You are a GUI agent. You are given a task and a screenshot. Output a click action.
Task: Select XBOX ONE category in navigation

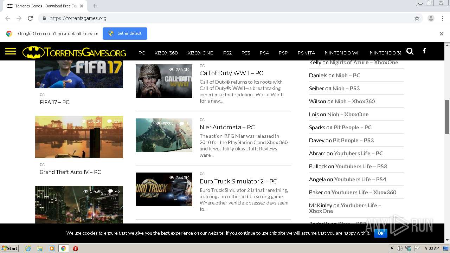pos(200,53)
